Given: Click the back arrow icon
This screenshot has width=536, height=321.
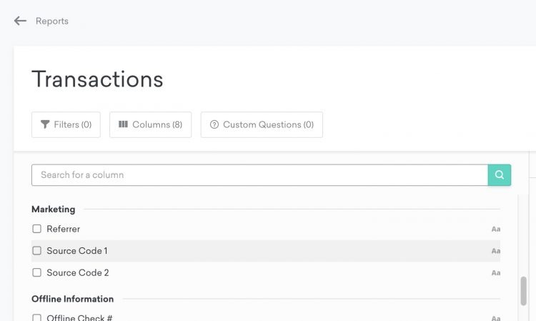Looking at the screenshot, I should coord(20,21).
